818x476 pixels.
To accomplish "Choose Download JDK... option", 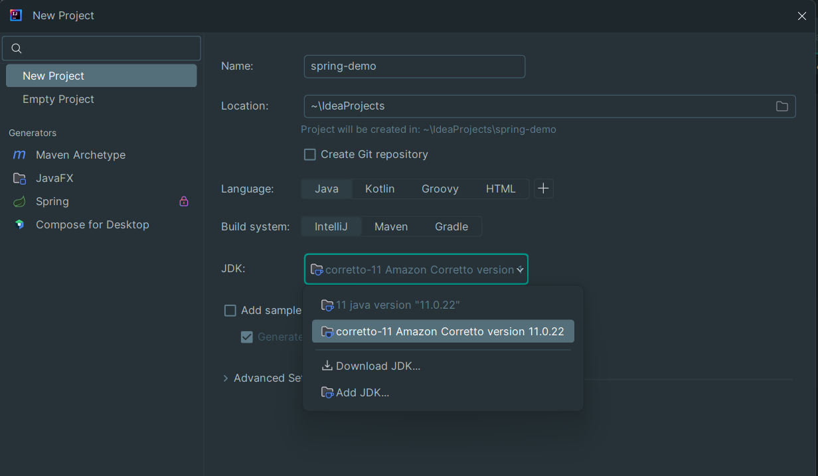I will (443, 366).
